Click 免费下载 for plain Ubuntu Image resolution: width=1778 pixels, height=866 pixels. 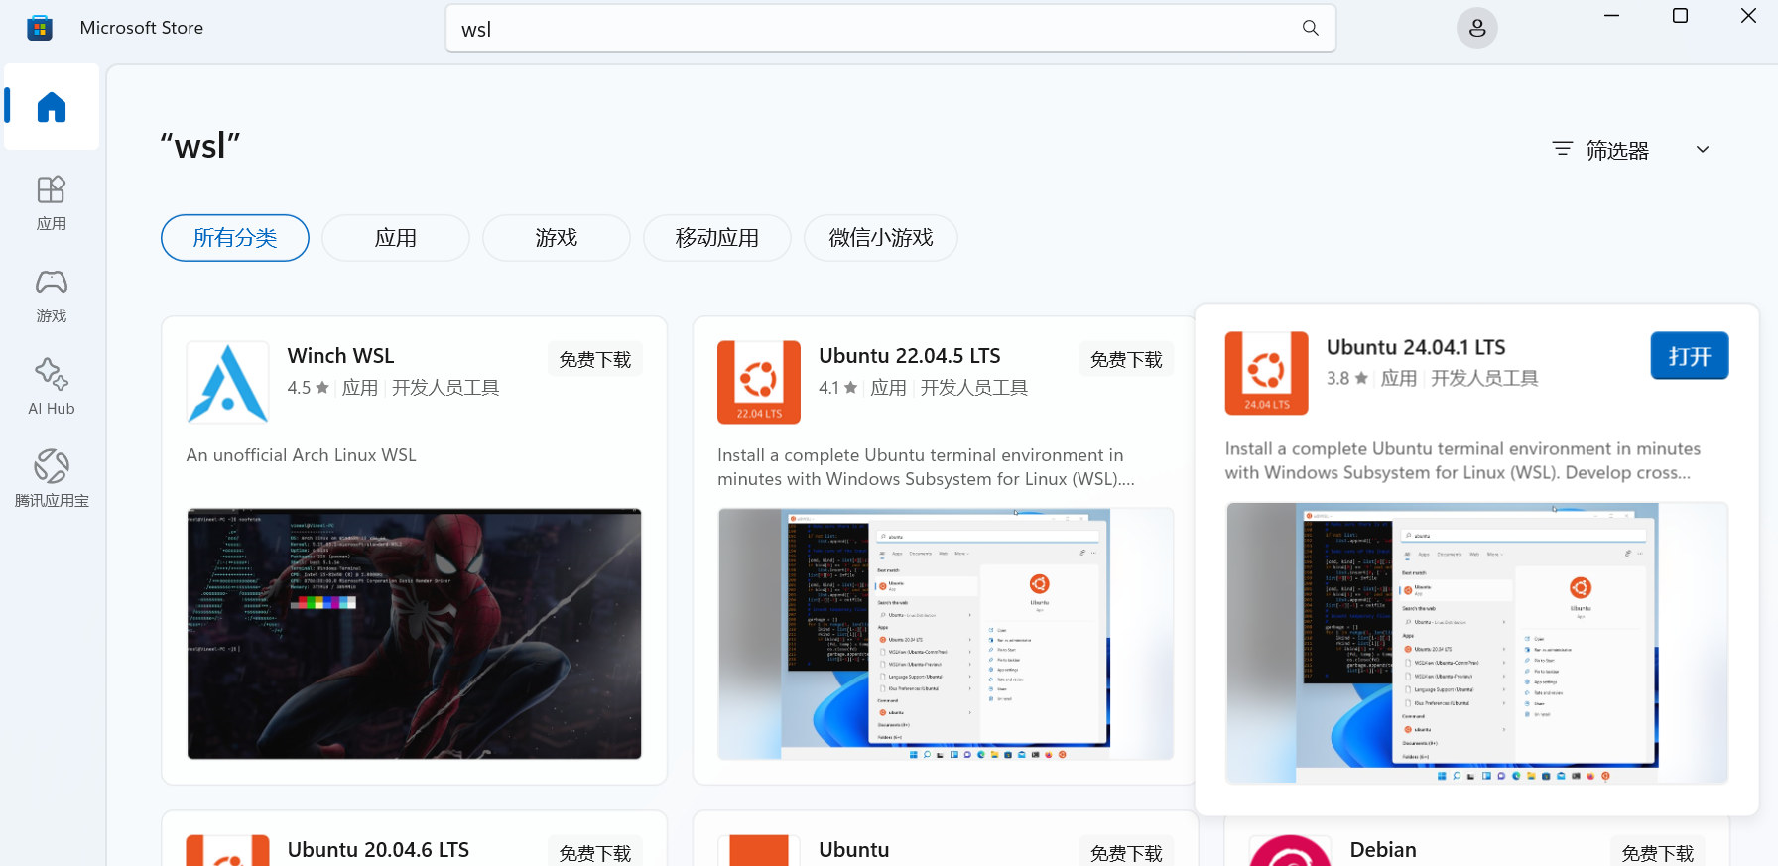click(1126, 852)
